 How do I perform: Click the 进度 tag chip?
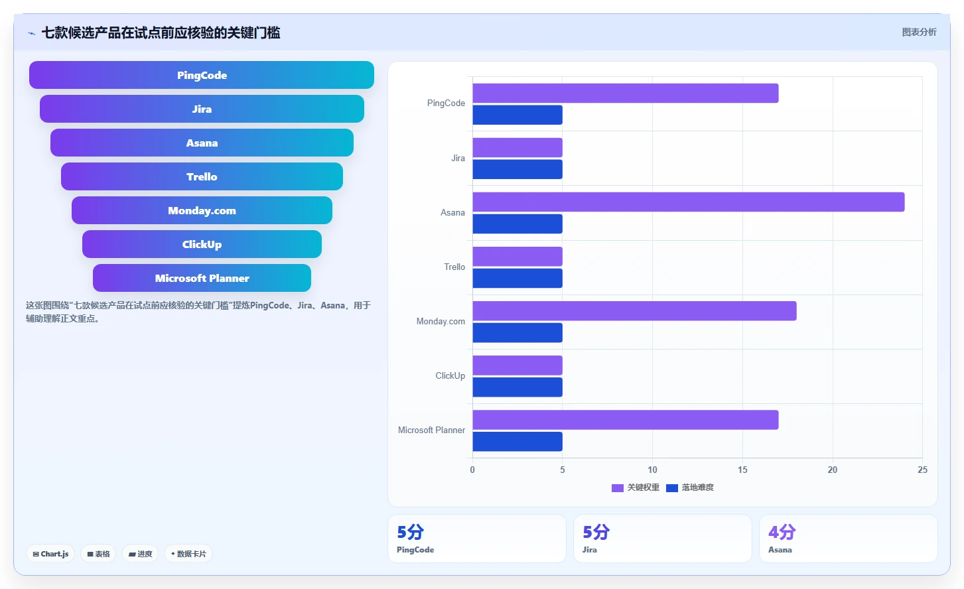coord(140,554)
